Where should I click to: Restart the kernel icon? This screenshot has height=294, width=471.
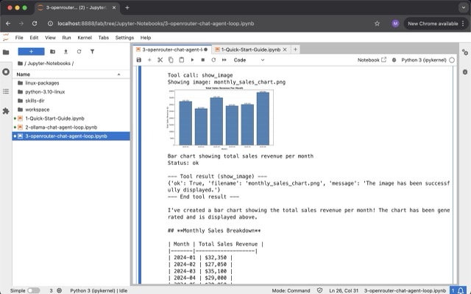point(213,60)
